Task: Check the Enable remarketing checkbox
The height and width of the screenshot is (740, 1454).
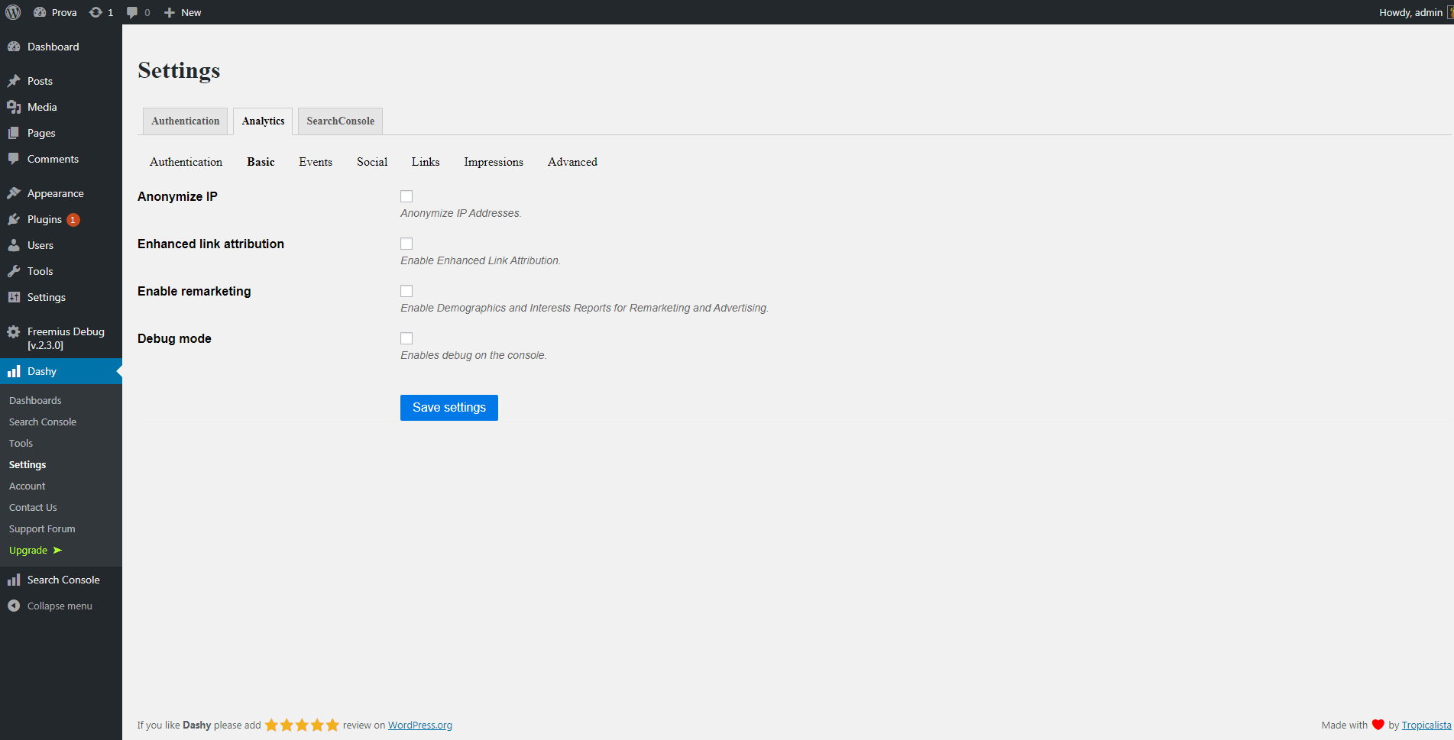Action: [406, 291]
